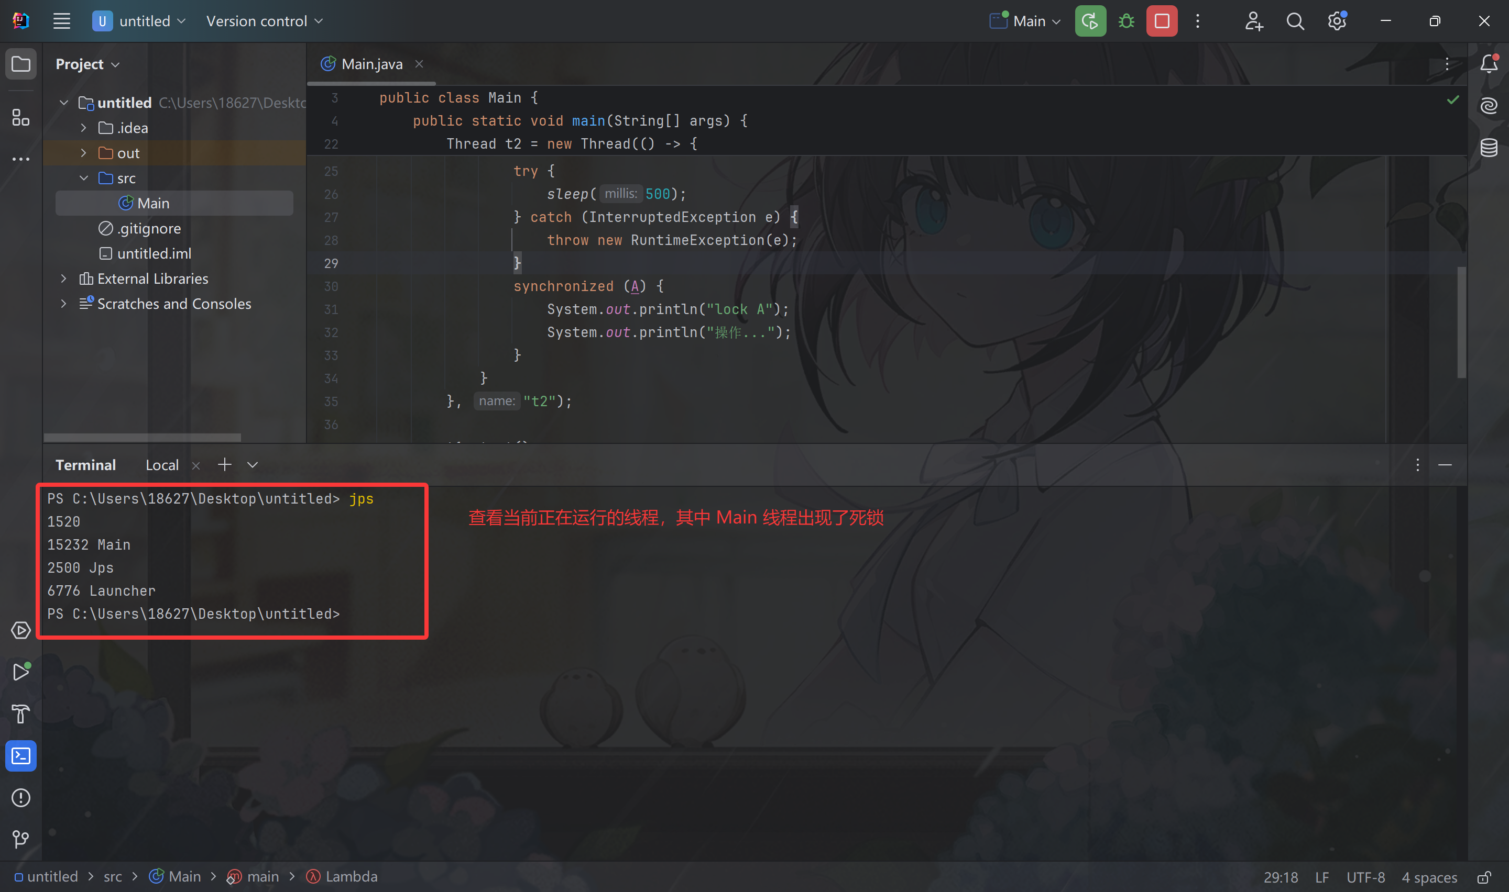Stop the running Main program
Screen dimensions: 1509x892
(x=1162, y=21)
